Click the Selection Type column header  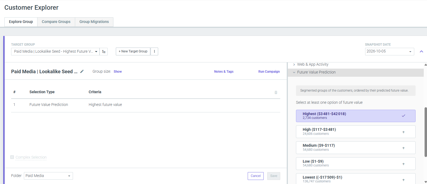coord(42,92)
